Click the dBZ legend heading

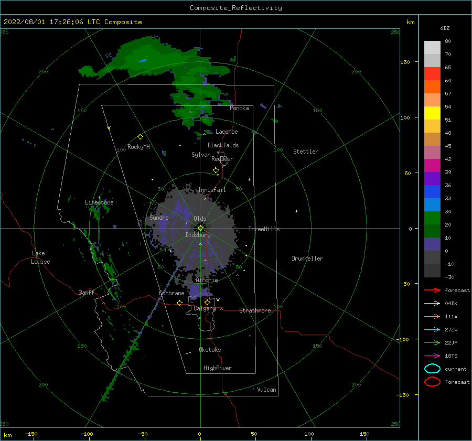click(x=445, y=28)
